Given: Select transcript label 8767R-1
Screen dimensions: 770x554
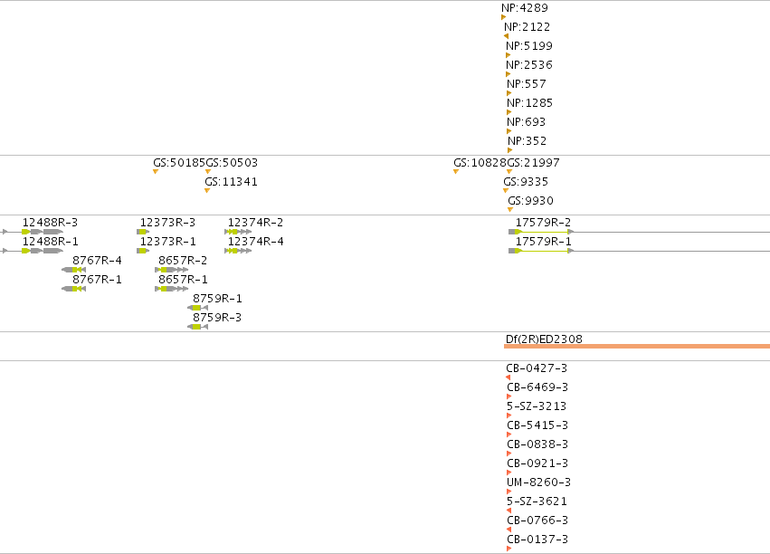Looking at the screenshot, I should pos(97,280).
